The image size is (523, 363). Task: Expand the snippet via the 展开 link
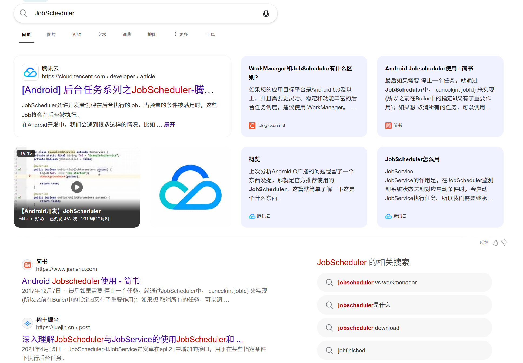coord(169,125)
